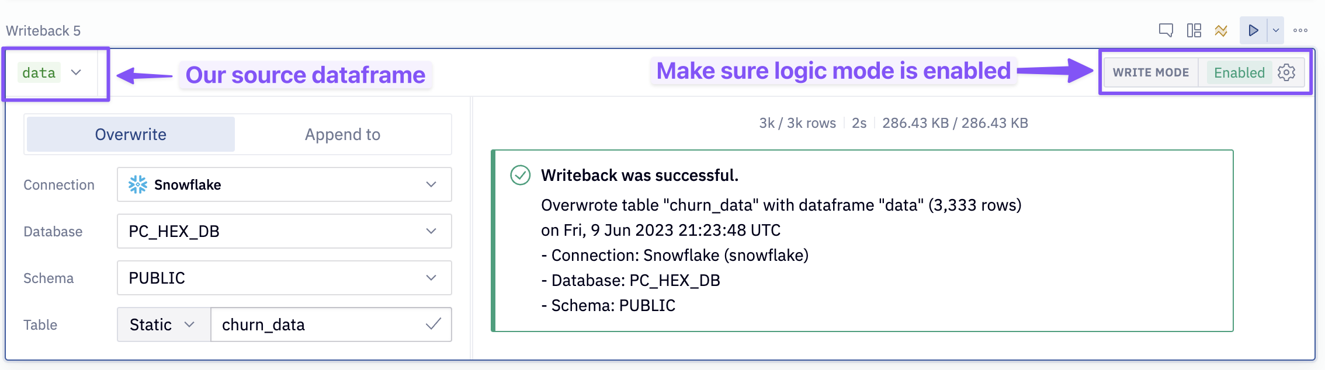1325x370 pixels.
Task: Open the data source dataframe dropdown
Action: point(76,72)
